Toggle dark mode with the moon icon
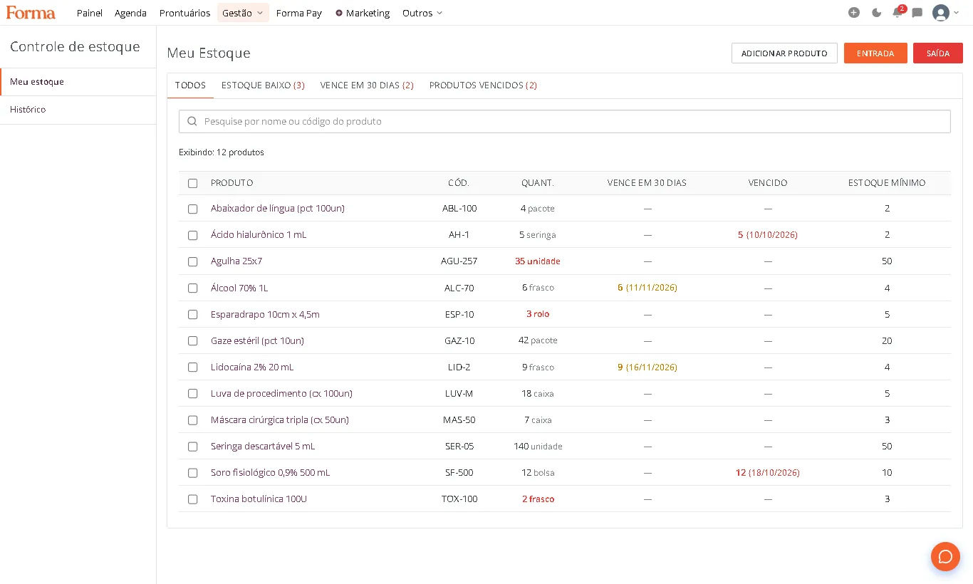 876,13
